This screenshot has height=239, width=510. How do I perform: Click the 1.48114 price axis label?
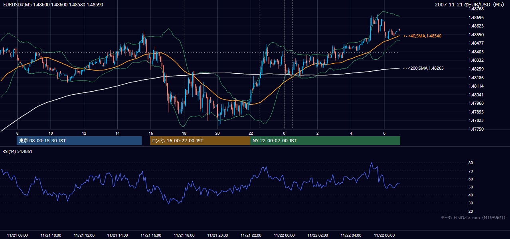tap(477, 86)
